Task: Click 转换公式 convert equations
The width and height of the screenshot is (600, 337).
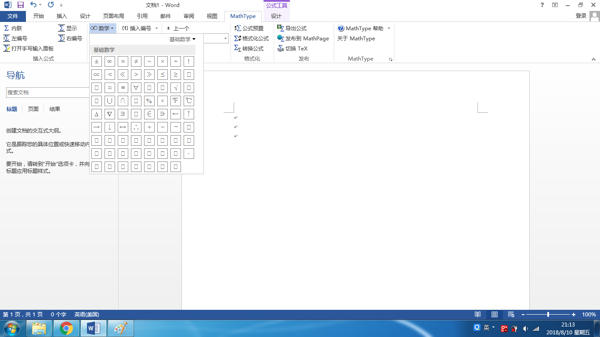Action: coord(249,48)
